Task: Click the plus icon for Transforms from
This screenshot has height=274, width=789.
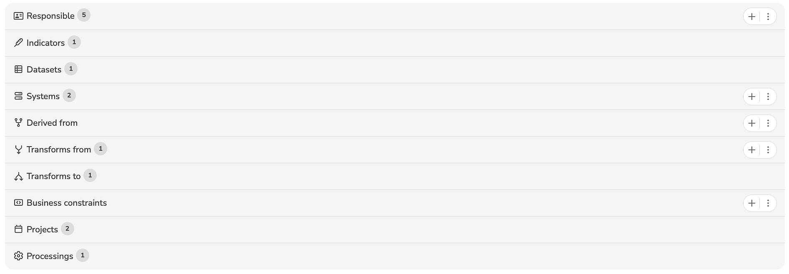Action: [x=751, y=150]
